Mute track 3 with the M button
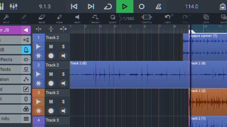 point(51,102)
